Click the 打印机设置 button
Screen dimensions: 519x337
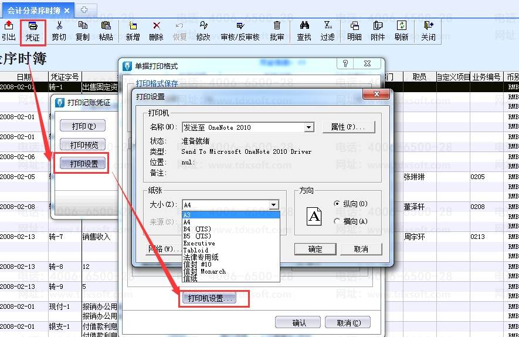[x=211, y=298]
